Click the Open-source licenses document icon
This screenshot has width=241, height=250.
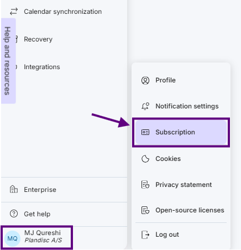(145, 210)
